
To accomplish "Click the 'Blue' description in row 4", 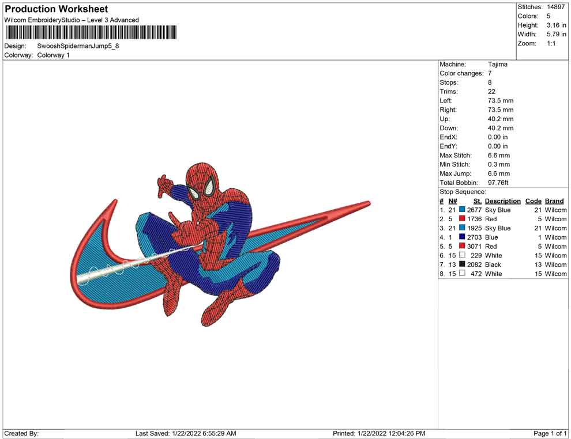I will tap(491, 237).
